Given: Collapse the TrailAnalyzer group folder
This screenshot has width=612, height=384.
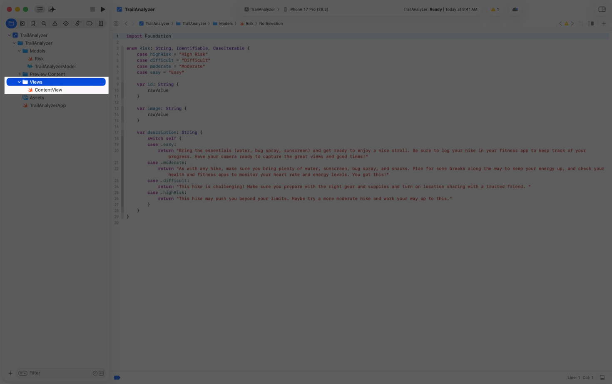Looking at the screenshot, I should (x=14, y=43).
